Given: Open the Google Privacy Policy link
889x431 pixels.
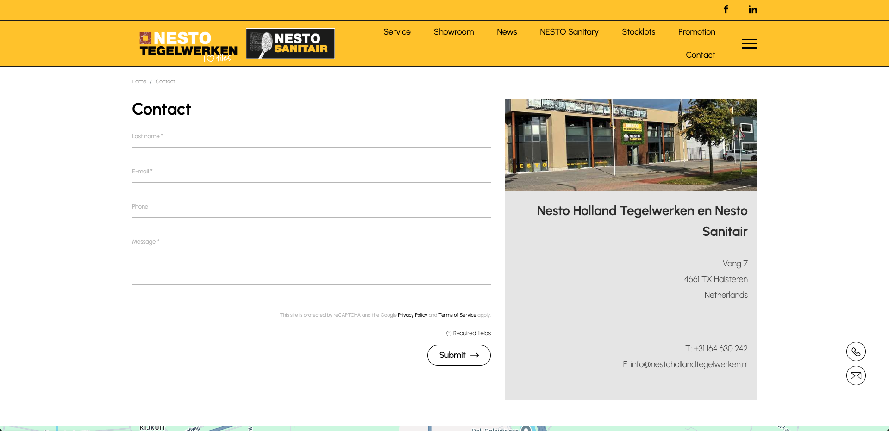Looking at the screenshot, I should [412, 315].
